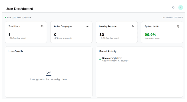Click the 99.9% uptime value
Viewport: 187px width, 102px height.
pos(150,35)
